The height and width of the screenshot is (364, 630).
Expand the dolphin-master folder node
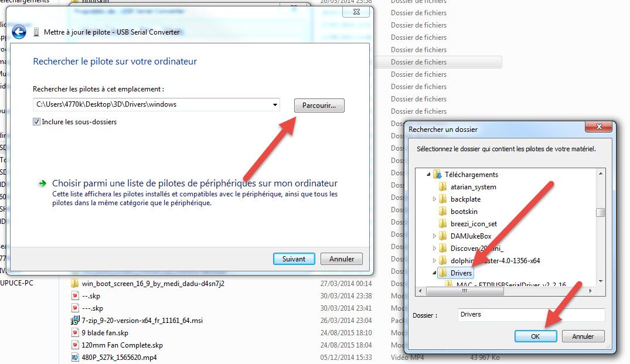tap(434, 261)
